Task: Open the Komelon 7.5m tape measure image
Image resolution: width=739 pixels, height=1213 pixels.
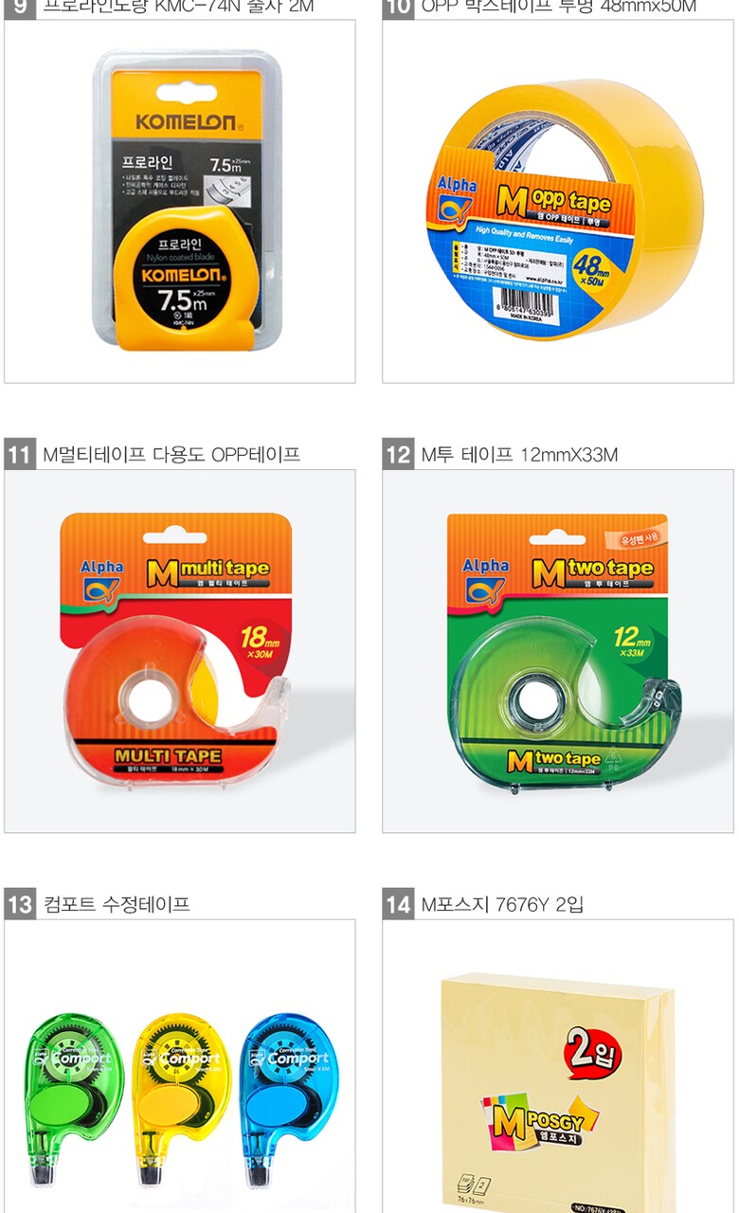Action: click(x=180, y=201)
